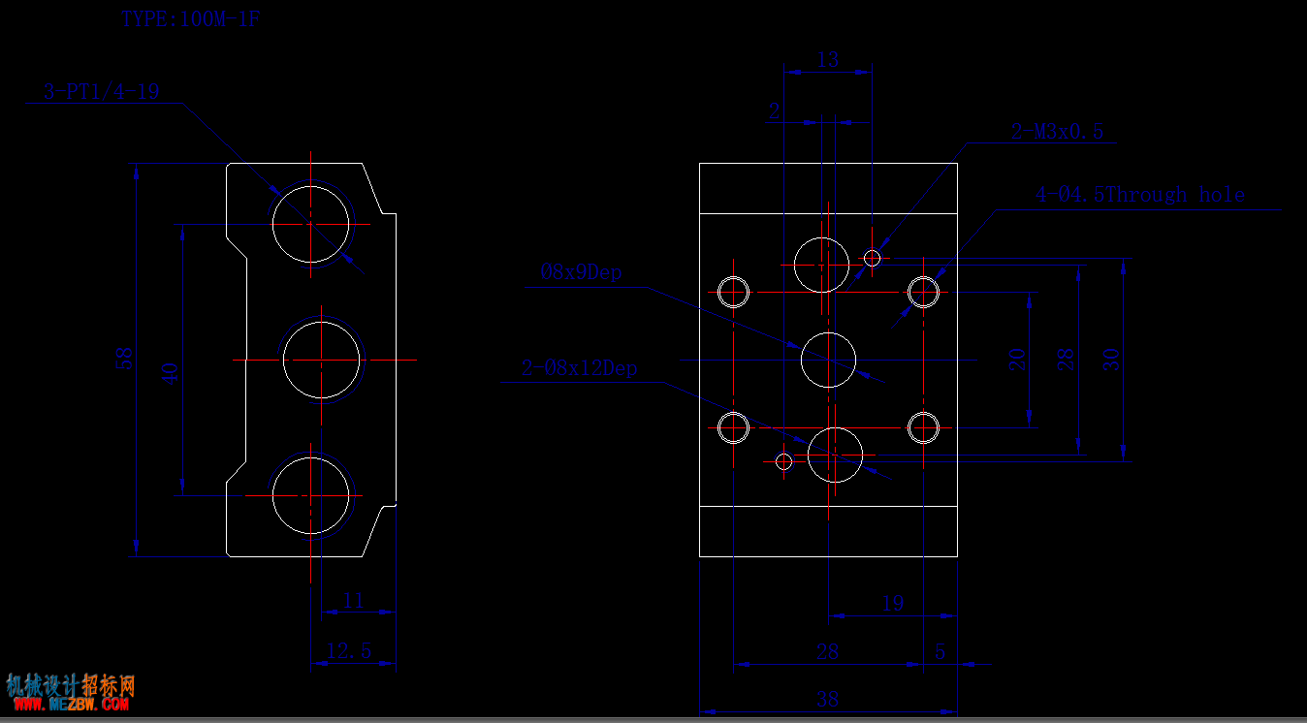
Task: Select the middle port circle in the side view
Action: (x=322, y=360)
